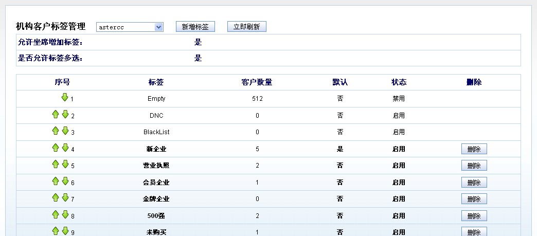
Task: Click the 客户数量 column header
Action: pyautogui.click(x=257, y=82)
